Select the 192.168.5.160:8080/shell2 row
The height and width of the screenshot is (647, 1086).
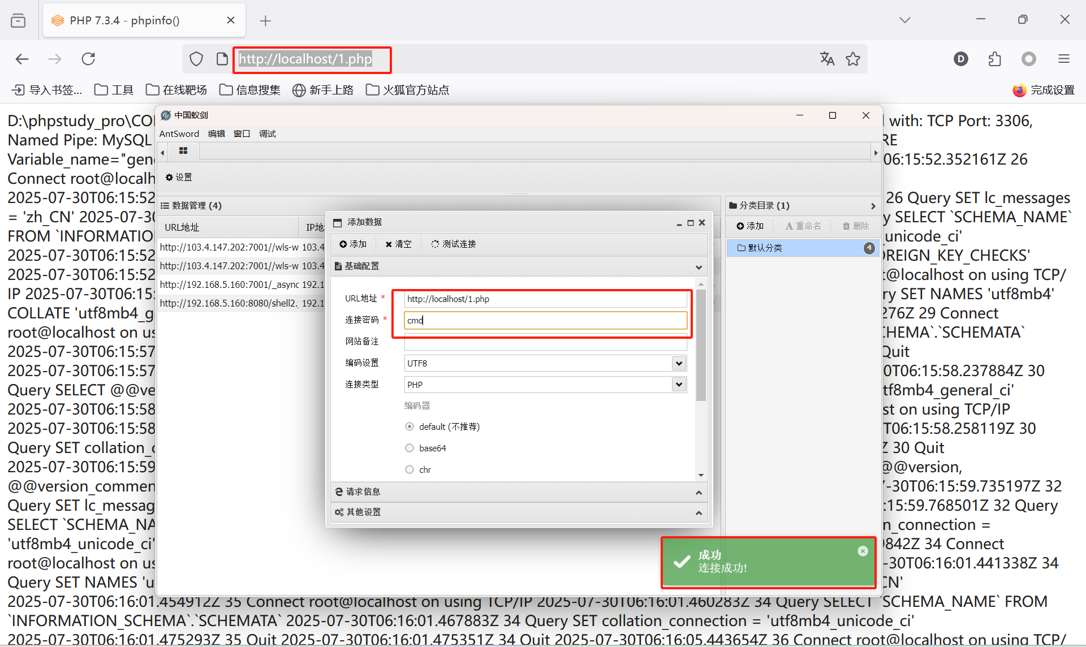coord(242,303)
